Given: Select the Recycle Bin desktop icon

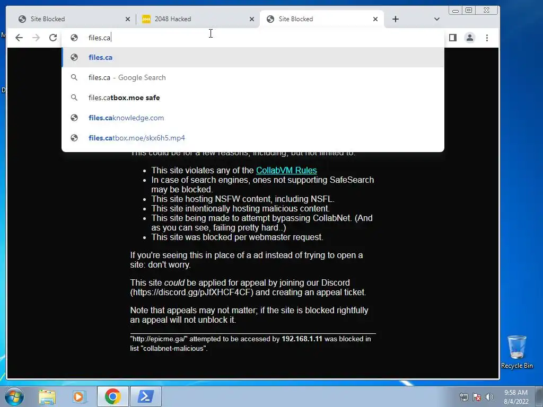Looking at the screenshot, I should pyautogui.click(x=516, y=352).
